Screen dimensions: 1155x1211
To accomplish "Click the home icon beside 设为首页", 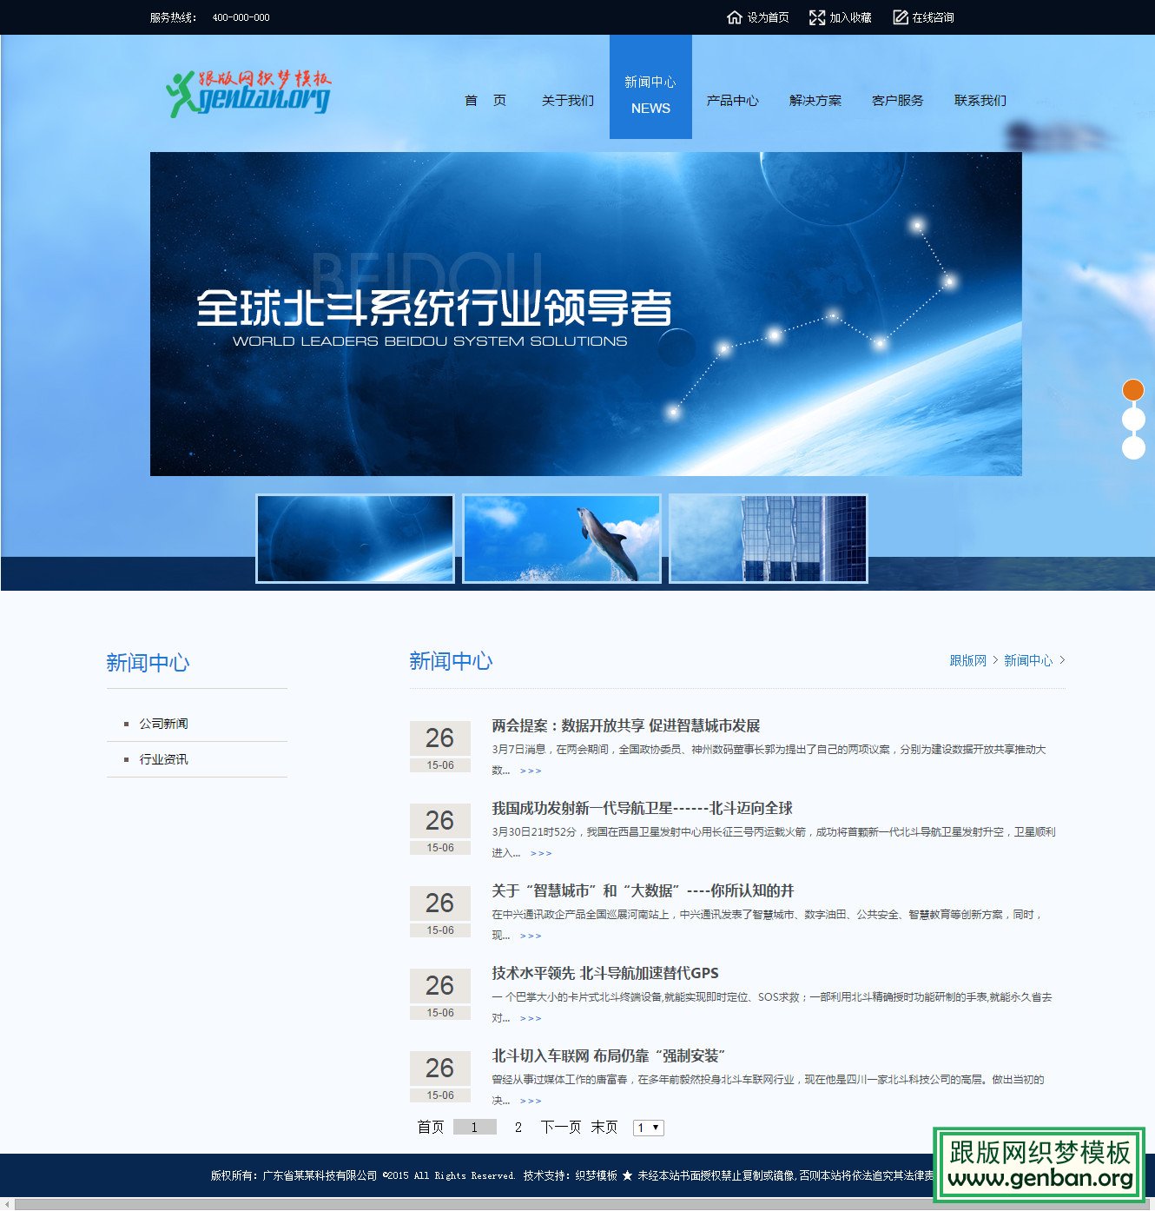I will pos(734,17).
